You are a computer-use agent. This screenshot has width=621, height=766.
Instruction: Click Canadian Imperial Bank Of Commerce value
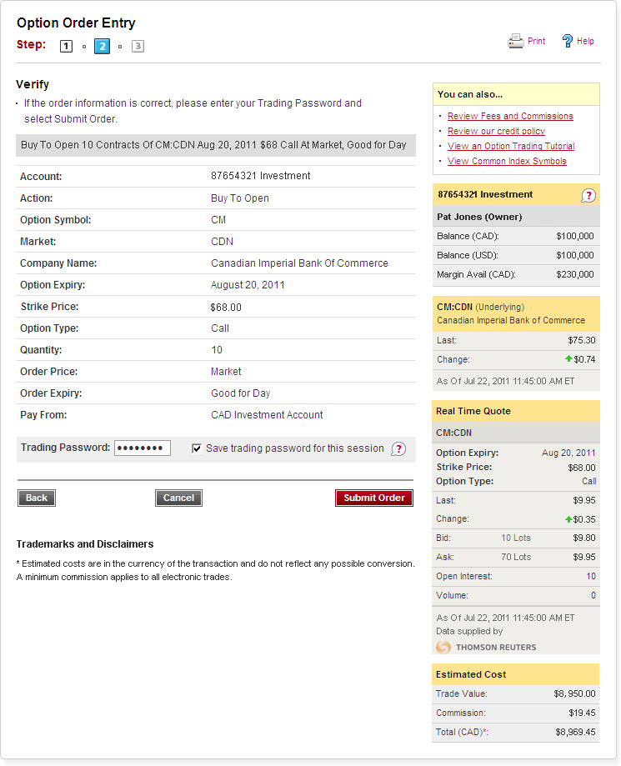[x=299, y=263]
